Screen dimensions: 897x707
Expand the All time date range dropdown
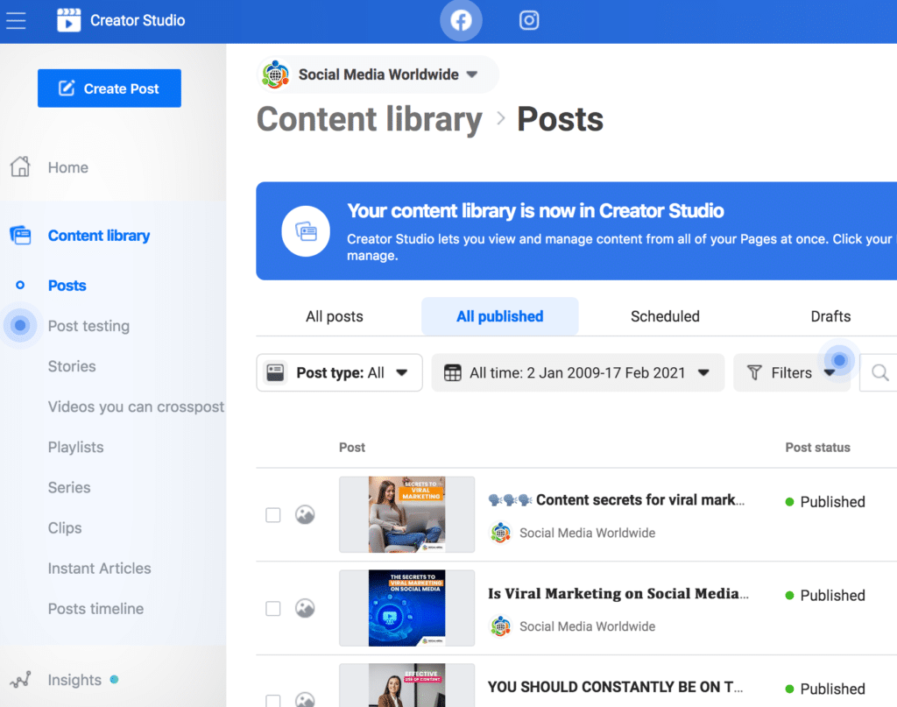578,373
